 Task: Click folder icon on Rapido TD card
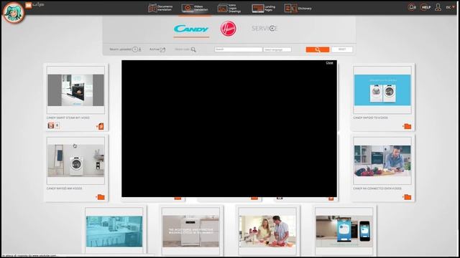408,126
